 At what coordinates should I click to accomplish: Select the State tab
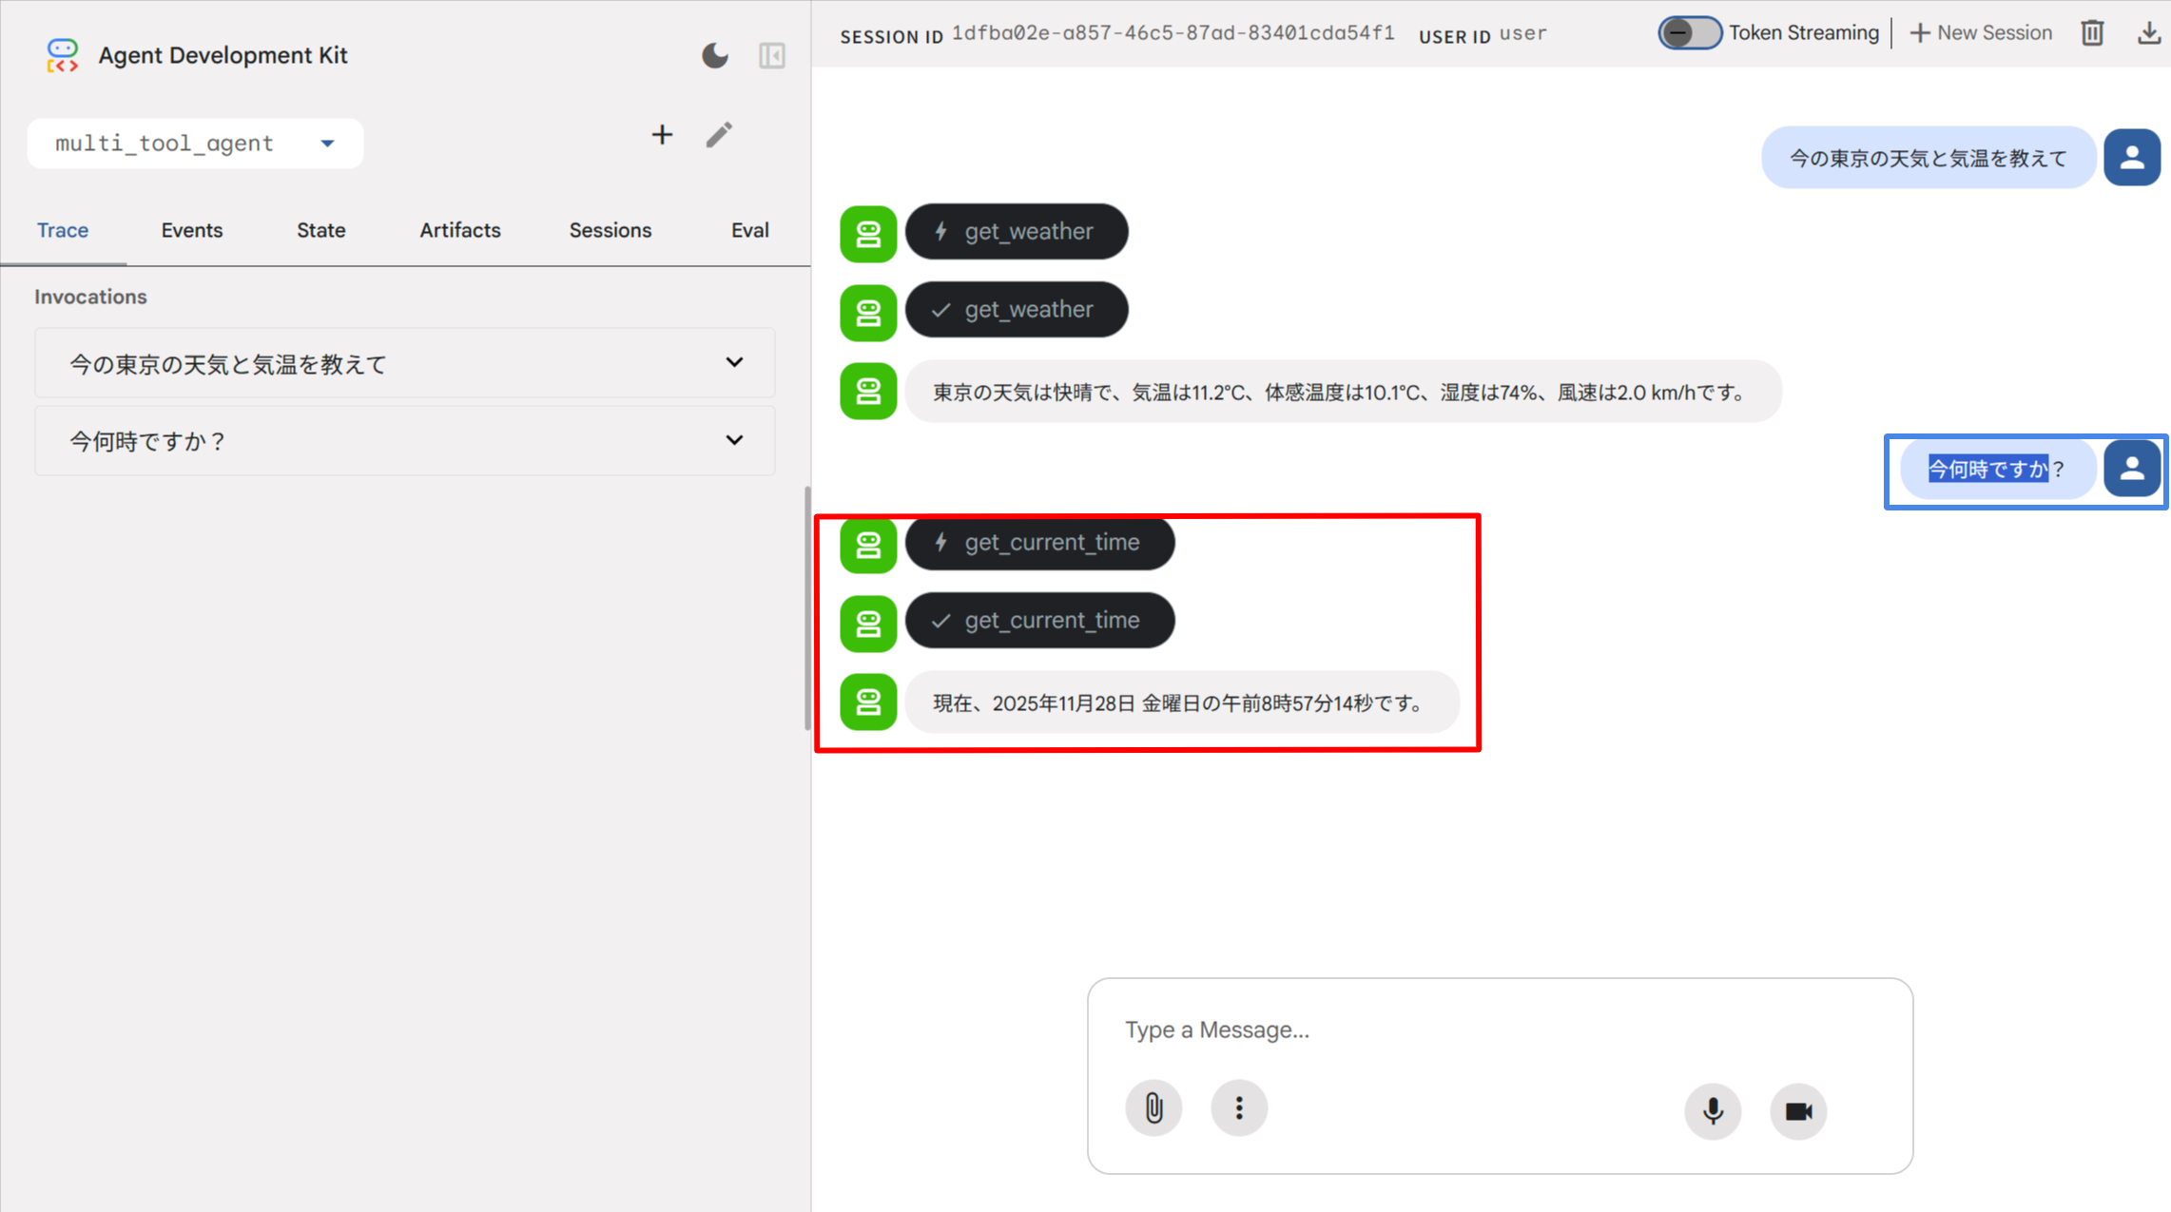320,230
